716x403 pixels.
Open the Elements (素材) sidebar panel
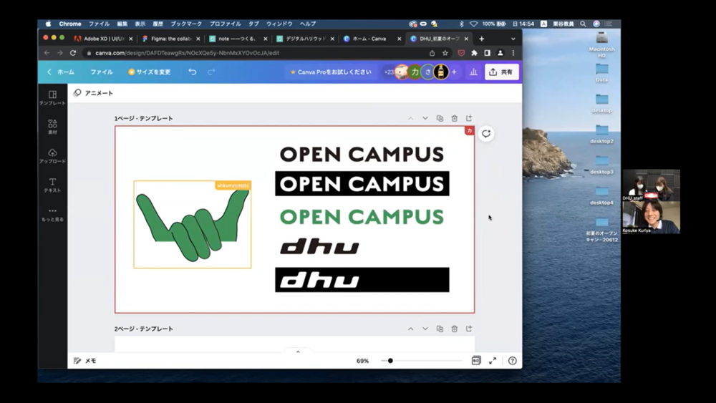coord(52,127)
